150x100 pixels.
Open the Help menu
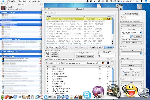40,1
